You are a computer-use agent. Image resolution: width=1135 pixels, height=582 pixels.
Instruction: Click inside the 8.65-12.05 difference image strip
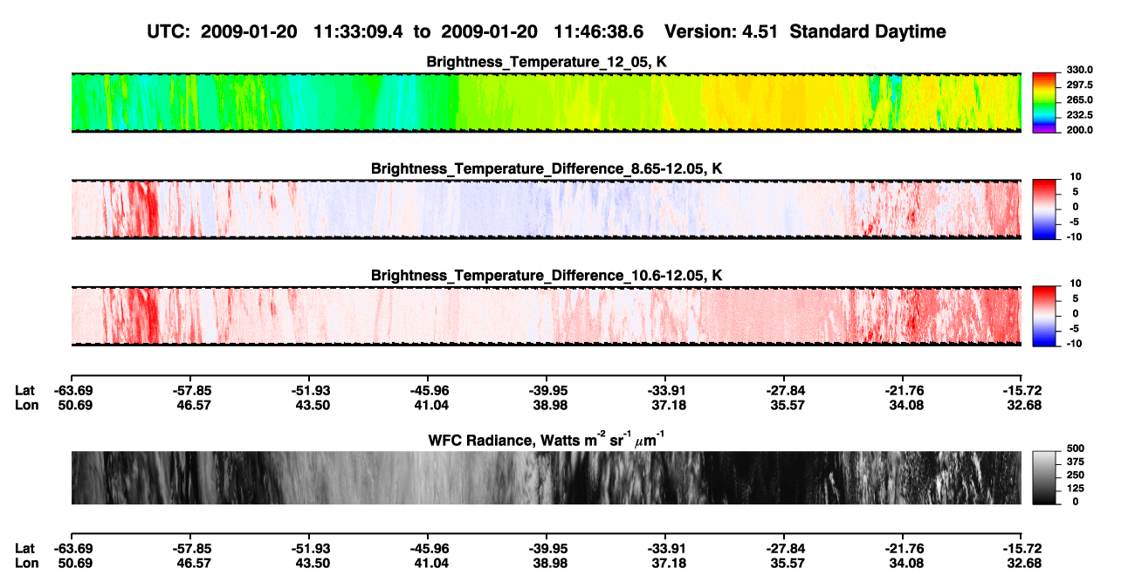546,209
